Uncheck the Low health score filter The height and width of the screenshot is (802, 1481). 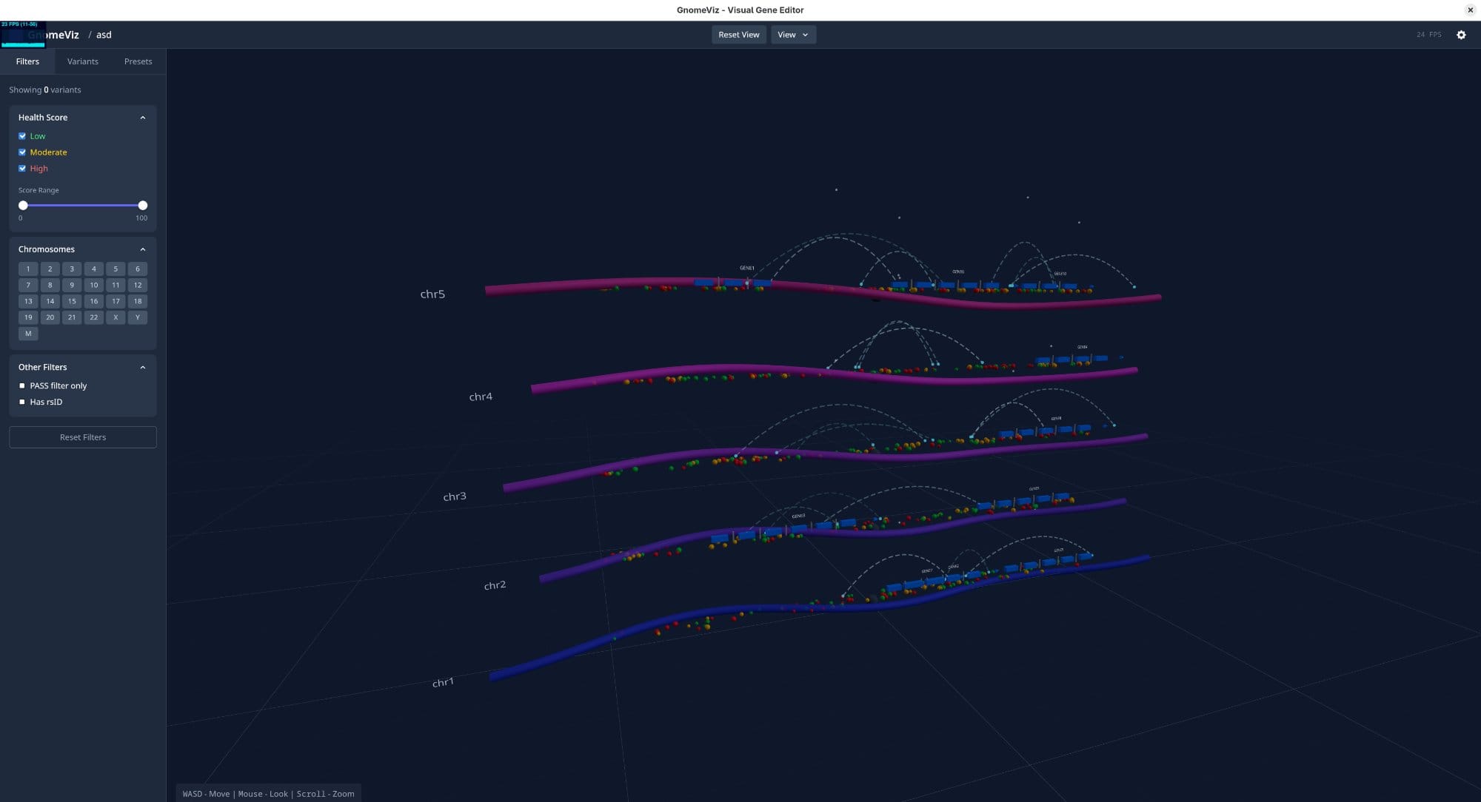[x=22, y=136]
